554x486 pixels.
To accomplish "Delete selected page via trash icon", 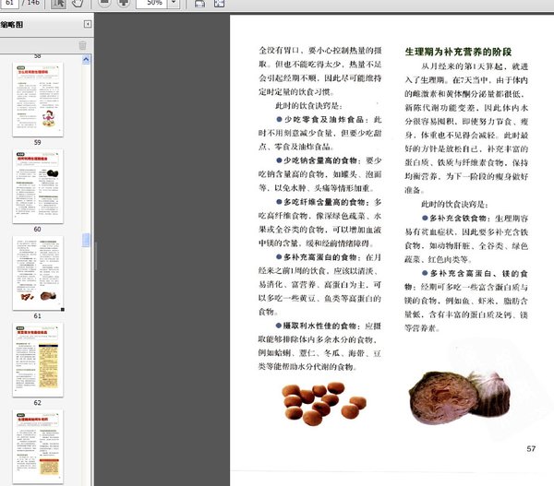I will 82,45.
